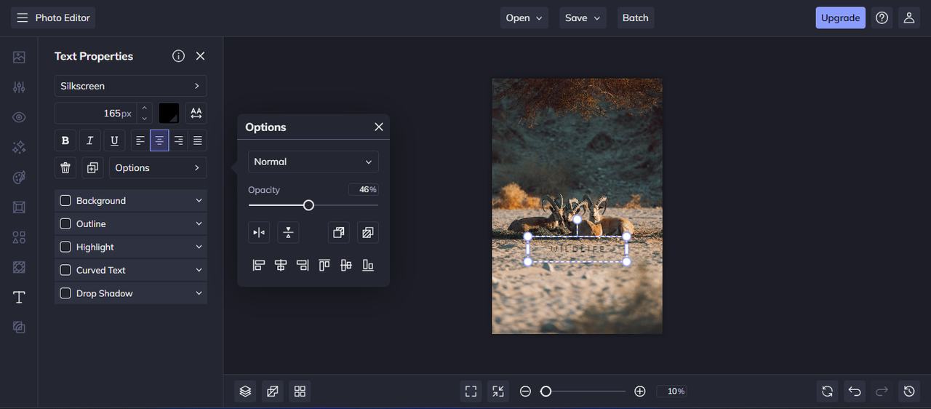Open the Help question mark icon
This screenshot has height=409, width=931.
[882, 18]
